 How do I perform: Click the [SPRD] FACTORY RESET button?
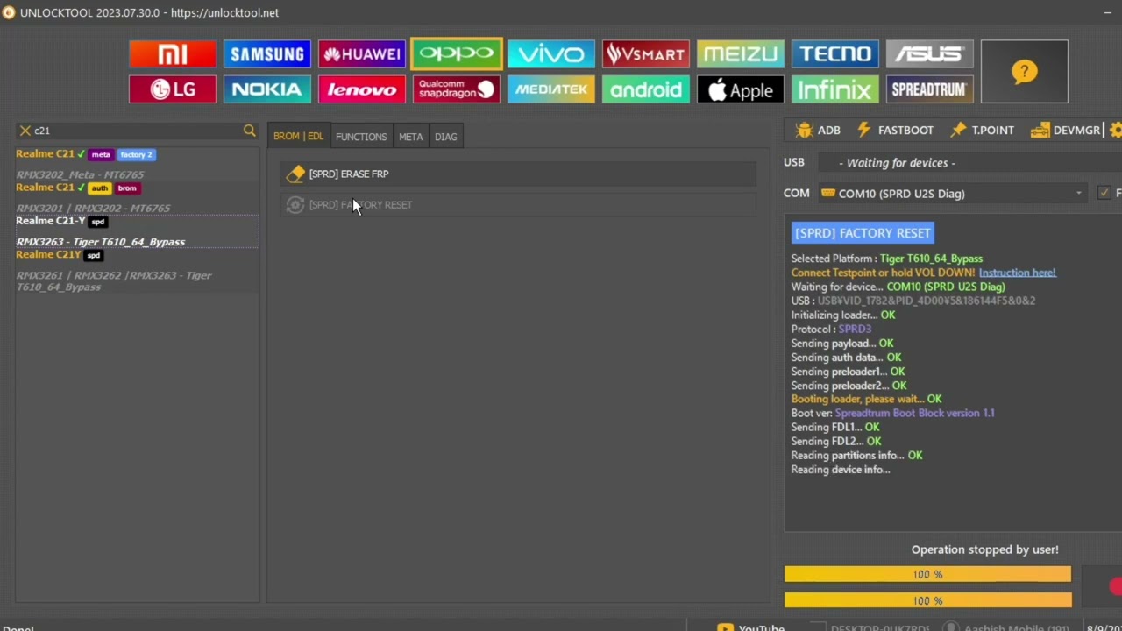click(x=519, y=205)
